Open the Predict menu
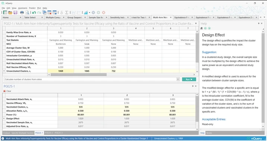 pyautogui.click(x=32, y=8)
